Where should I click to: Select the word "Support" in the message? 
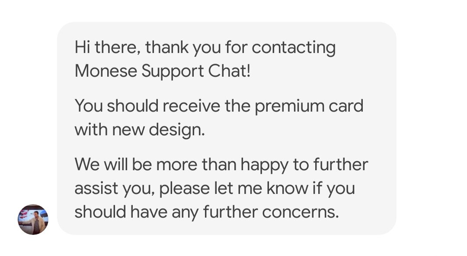[173, 71]
